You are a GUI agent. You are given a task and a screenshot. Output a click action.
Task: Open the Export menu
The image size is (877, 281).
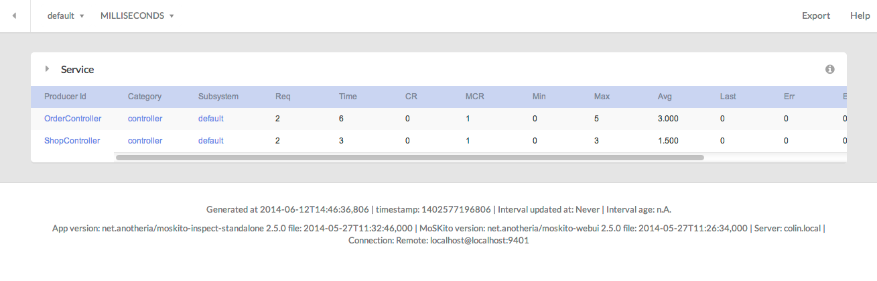pos(816,15)
